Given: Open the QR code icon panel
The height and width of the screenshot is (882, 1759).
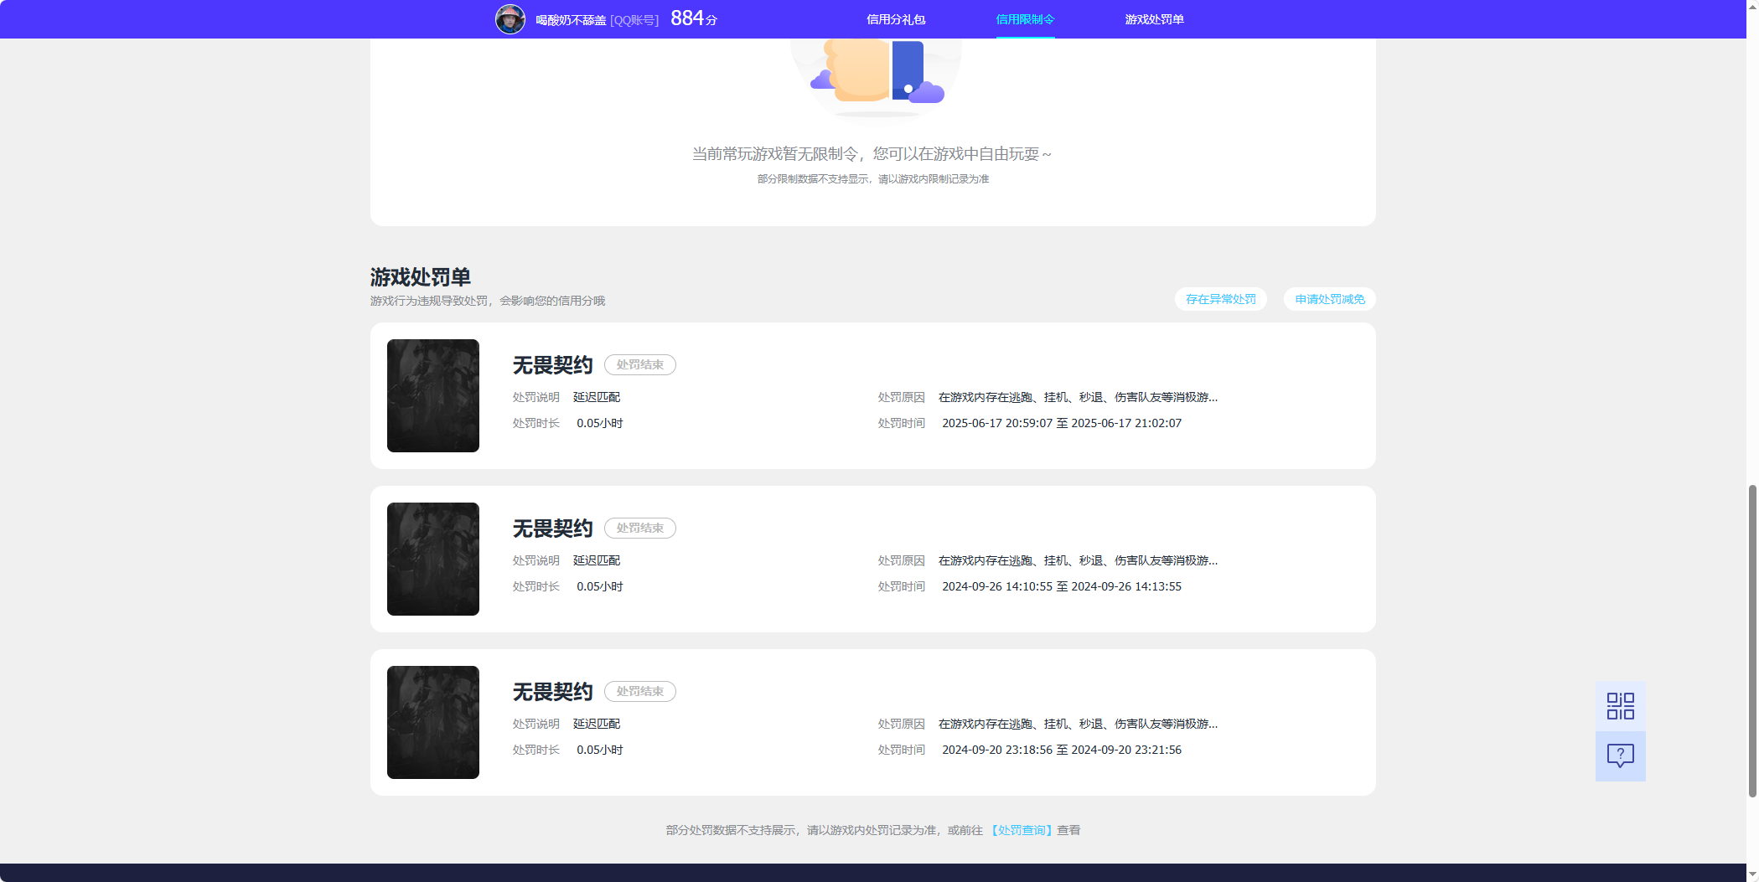Looking at the screenshot, I should (x=1620, y=705).
